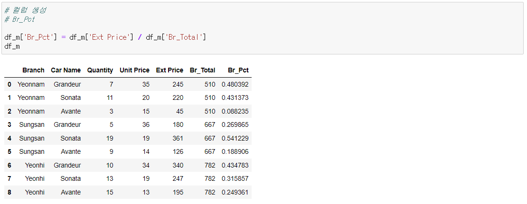This screenshot has width=527, height=204.
Task: Click Br_Total value 782 in row 6
Action: click(210, 166)
